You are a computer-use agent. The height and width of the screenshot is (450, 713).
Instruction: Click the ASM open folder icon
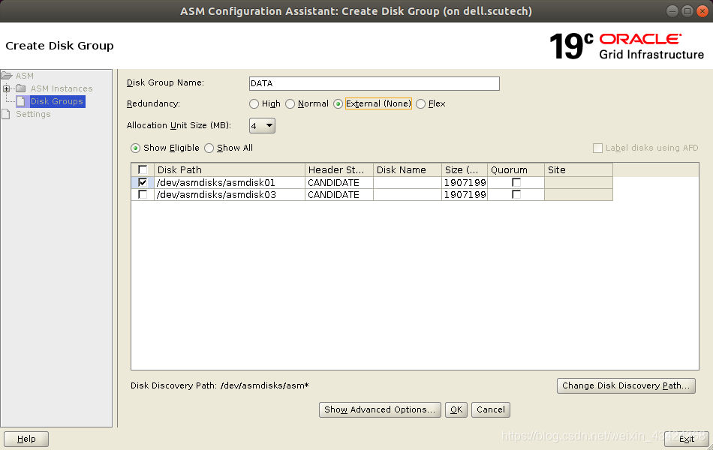6,76
